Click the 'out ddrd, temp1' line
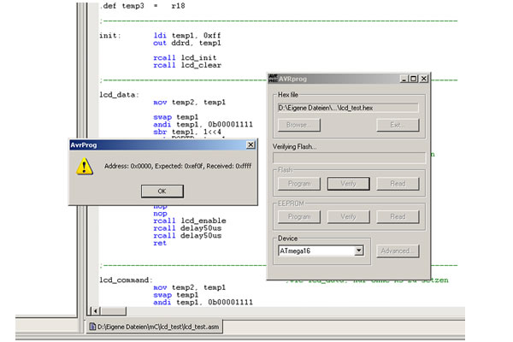513x342 pixels. pyautogui.click(x=187, y=43)
